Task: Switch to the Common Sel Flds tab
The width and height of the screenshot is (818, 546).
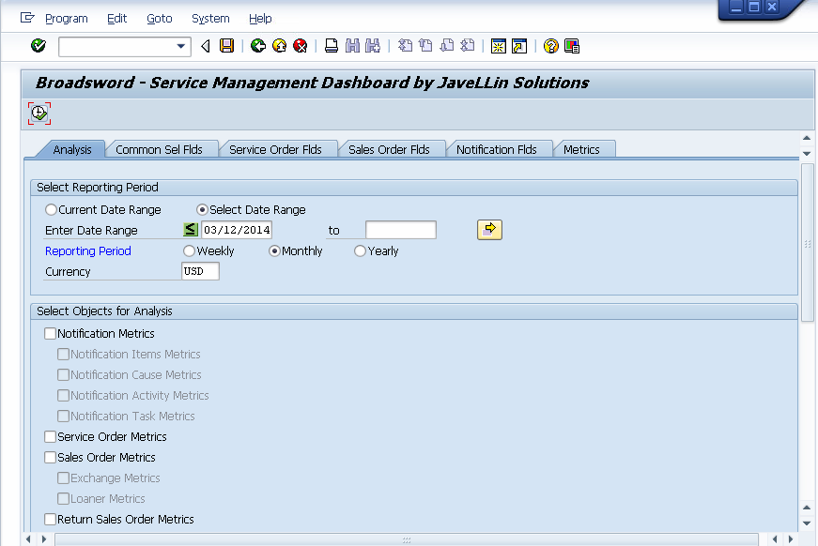Action: 159,149
